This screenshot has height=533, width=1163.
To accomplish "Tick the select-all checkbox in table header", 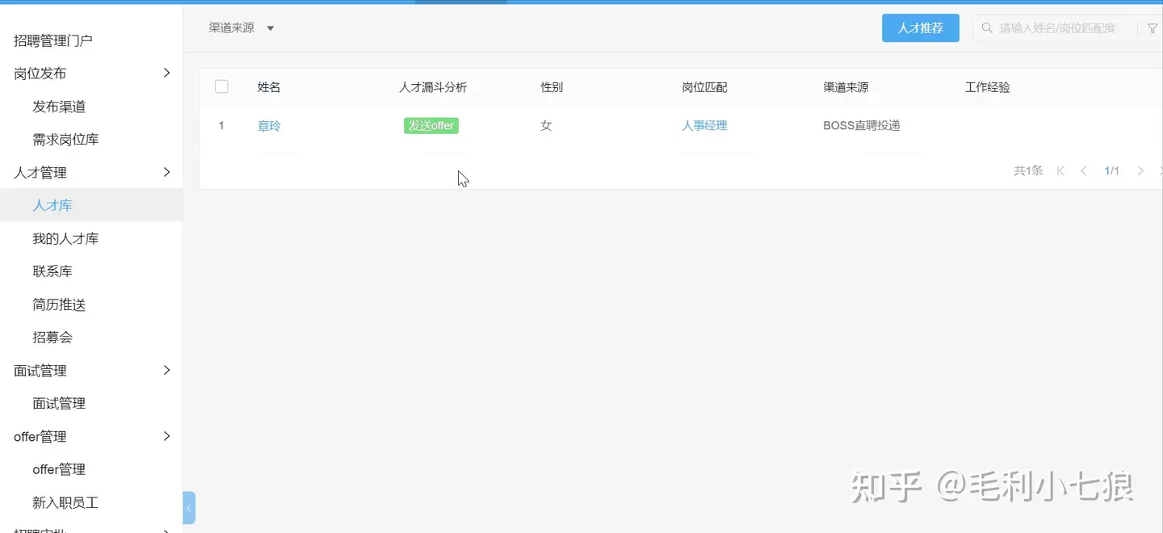I will click(x=221, y=86).
